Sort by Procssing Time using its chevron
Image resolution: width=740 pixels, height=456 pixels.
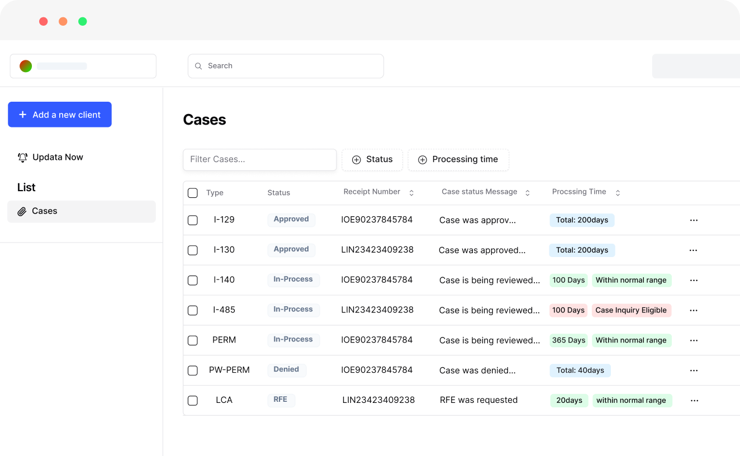point(618,192)
